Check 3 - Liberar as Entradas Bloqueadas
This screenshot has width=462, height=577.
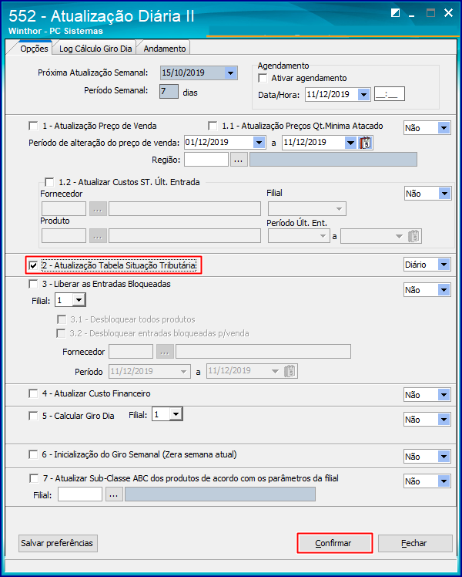[x=33, y=284]
